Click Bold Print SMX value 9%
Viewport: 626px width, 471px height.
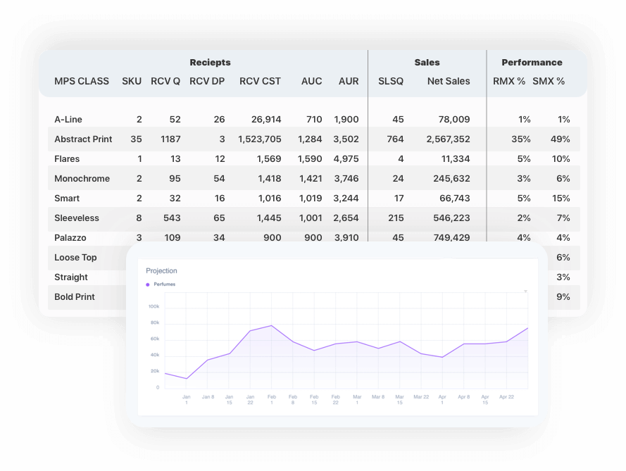point(563,297)
